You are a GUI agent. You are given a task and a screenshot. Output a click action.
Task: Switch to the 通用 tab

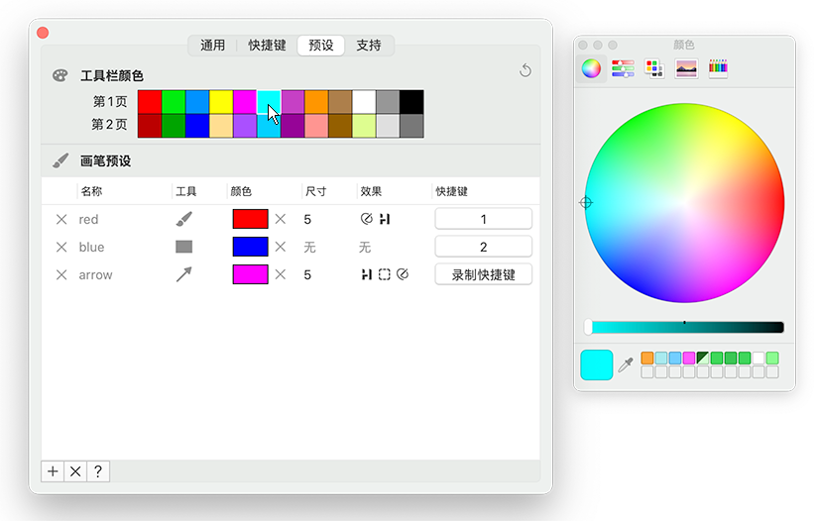[212, 46]
